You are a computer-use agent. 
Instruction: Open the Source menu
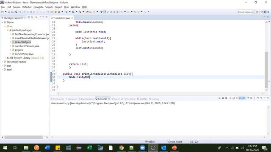[x=17, y=7]
